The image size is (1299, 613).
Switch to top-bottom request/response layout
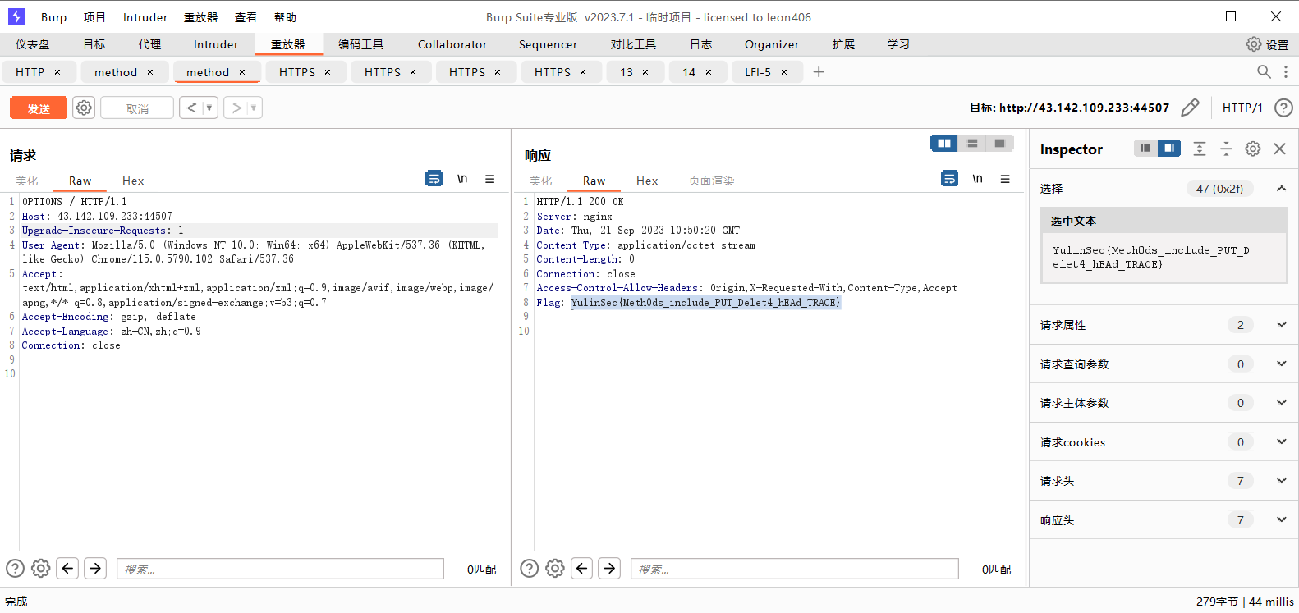coord(972,144)
